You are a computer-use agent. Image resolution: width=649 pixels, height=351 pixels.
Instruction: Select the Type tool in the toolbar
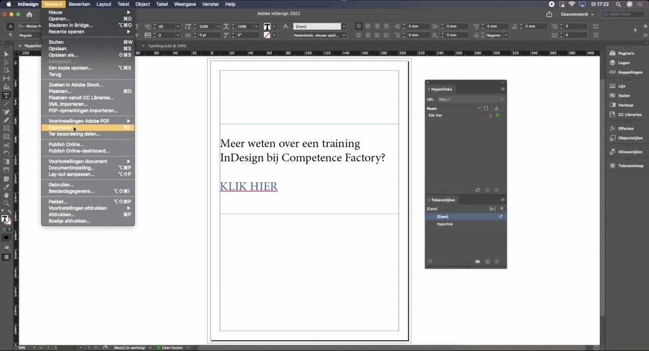6,96
